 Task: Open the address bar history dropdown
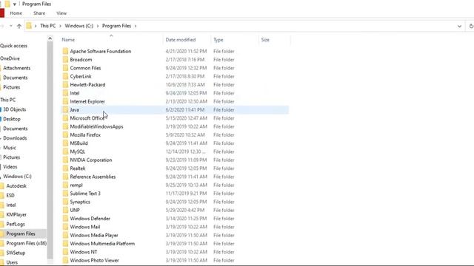click(x=459, y=27)
